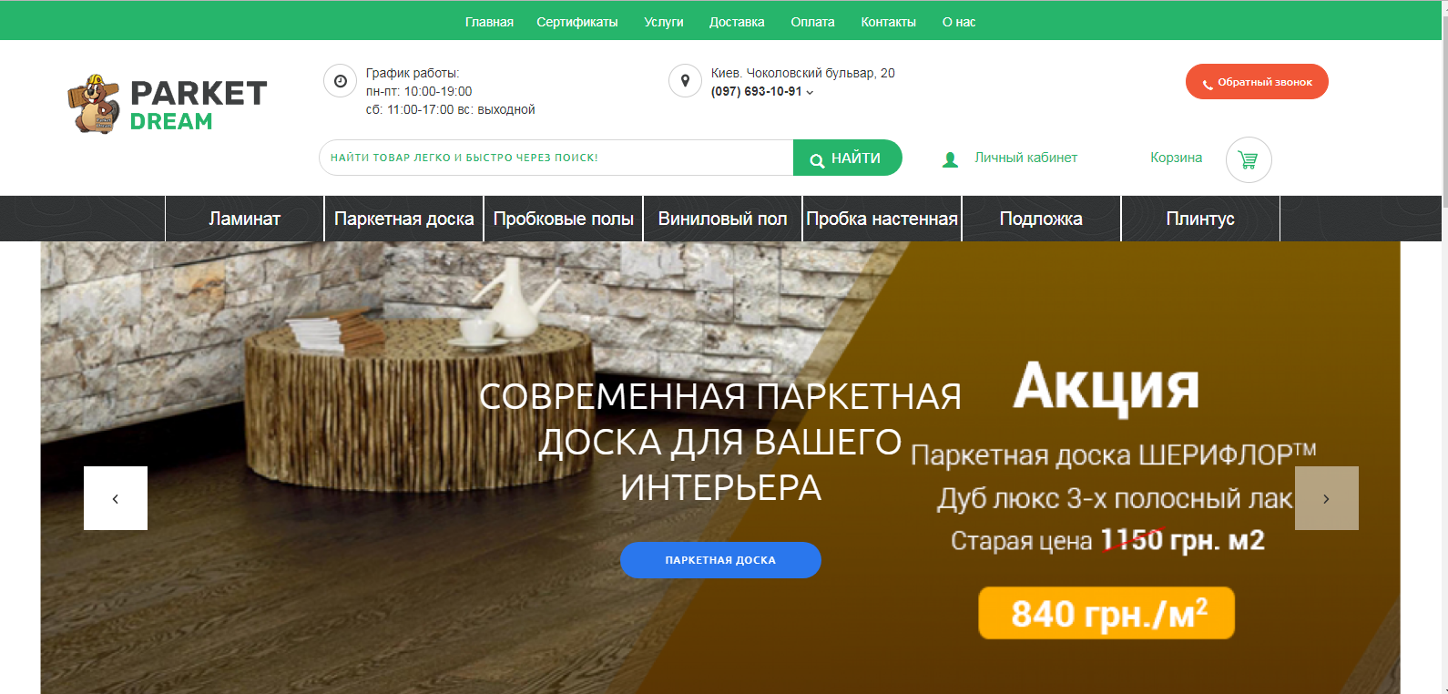Expand the phone numbers dropdown arrow
Viewport: 1448px width, 694px height.
810,92
